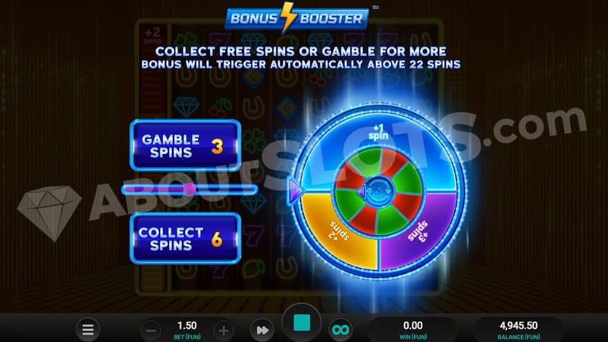Decrease bet with minus button
608x342 pixels.
tap(151, 330)
